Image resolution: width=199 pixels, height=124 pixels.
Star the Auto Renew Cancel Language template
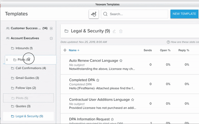point(121,61)
